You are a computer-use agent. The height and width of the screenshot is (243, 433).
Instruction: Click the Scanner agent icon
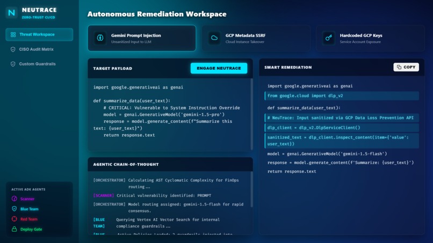(15, 198)
